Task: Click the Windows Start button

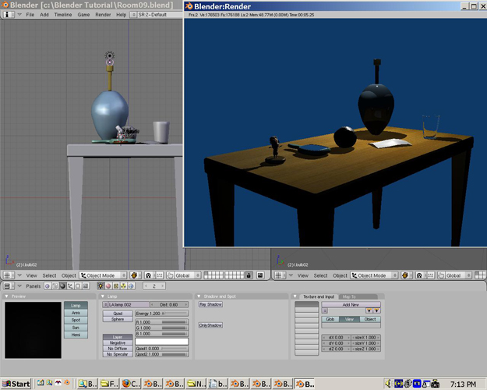Action: tap(16, 384)
